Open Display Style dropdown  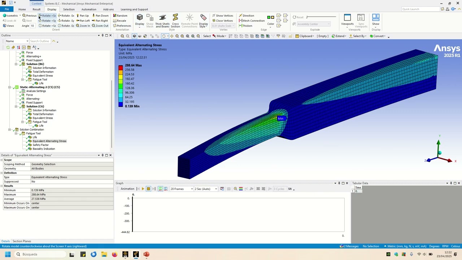click(x=203, y=21)
